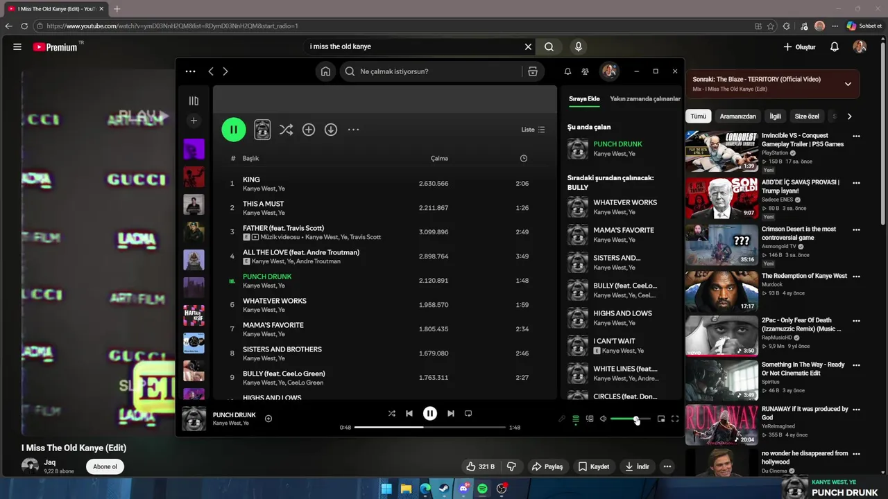Pause album with large green button
The height and width of the screenshot is (499, 888).
(234, 130)
